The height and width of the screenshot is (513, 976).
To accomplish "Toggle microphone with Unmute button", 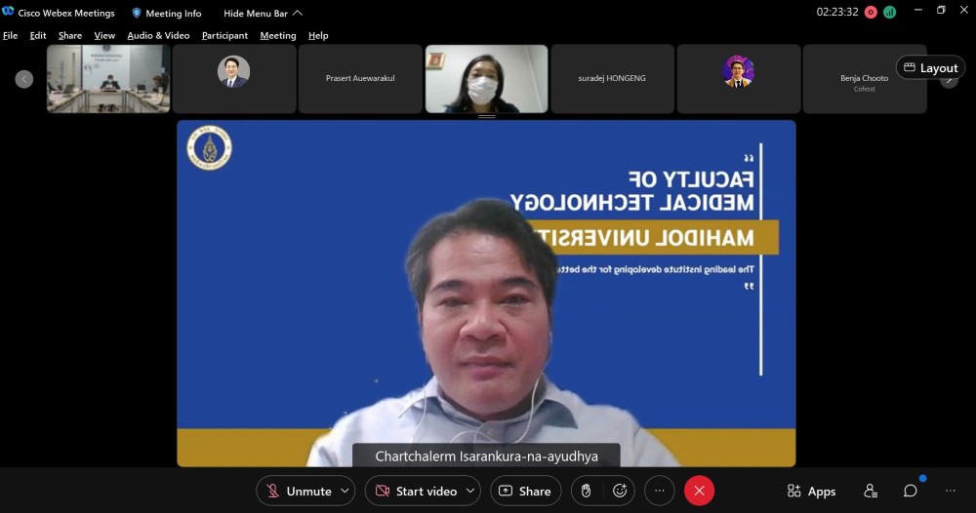I will tap(299, 491).
